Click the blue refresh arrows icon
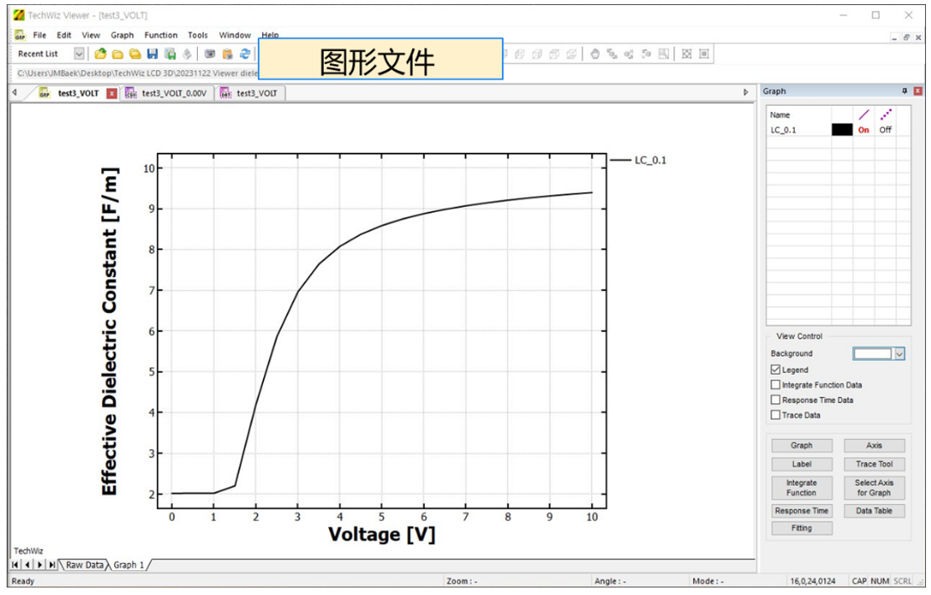Image resolution: width=931 pixels, height=595 pixels. 245,54
